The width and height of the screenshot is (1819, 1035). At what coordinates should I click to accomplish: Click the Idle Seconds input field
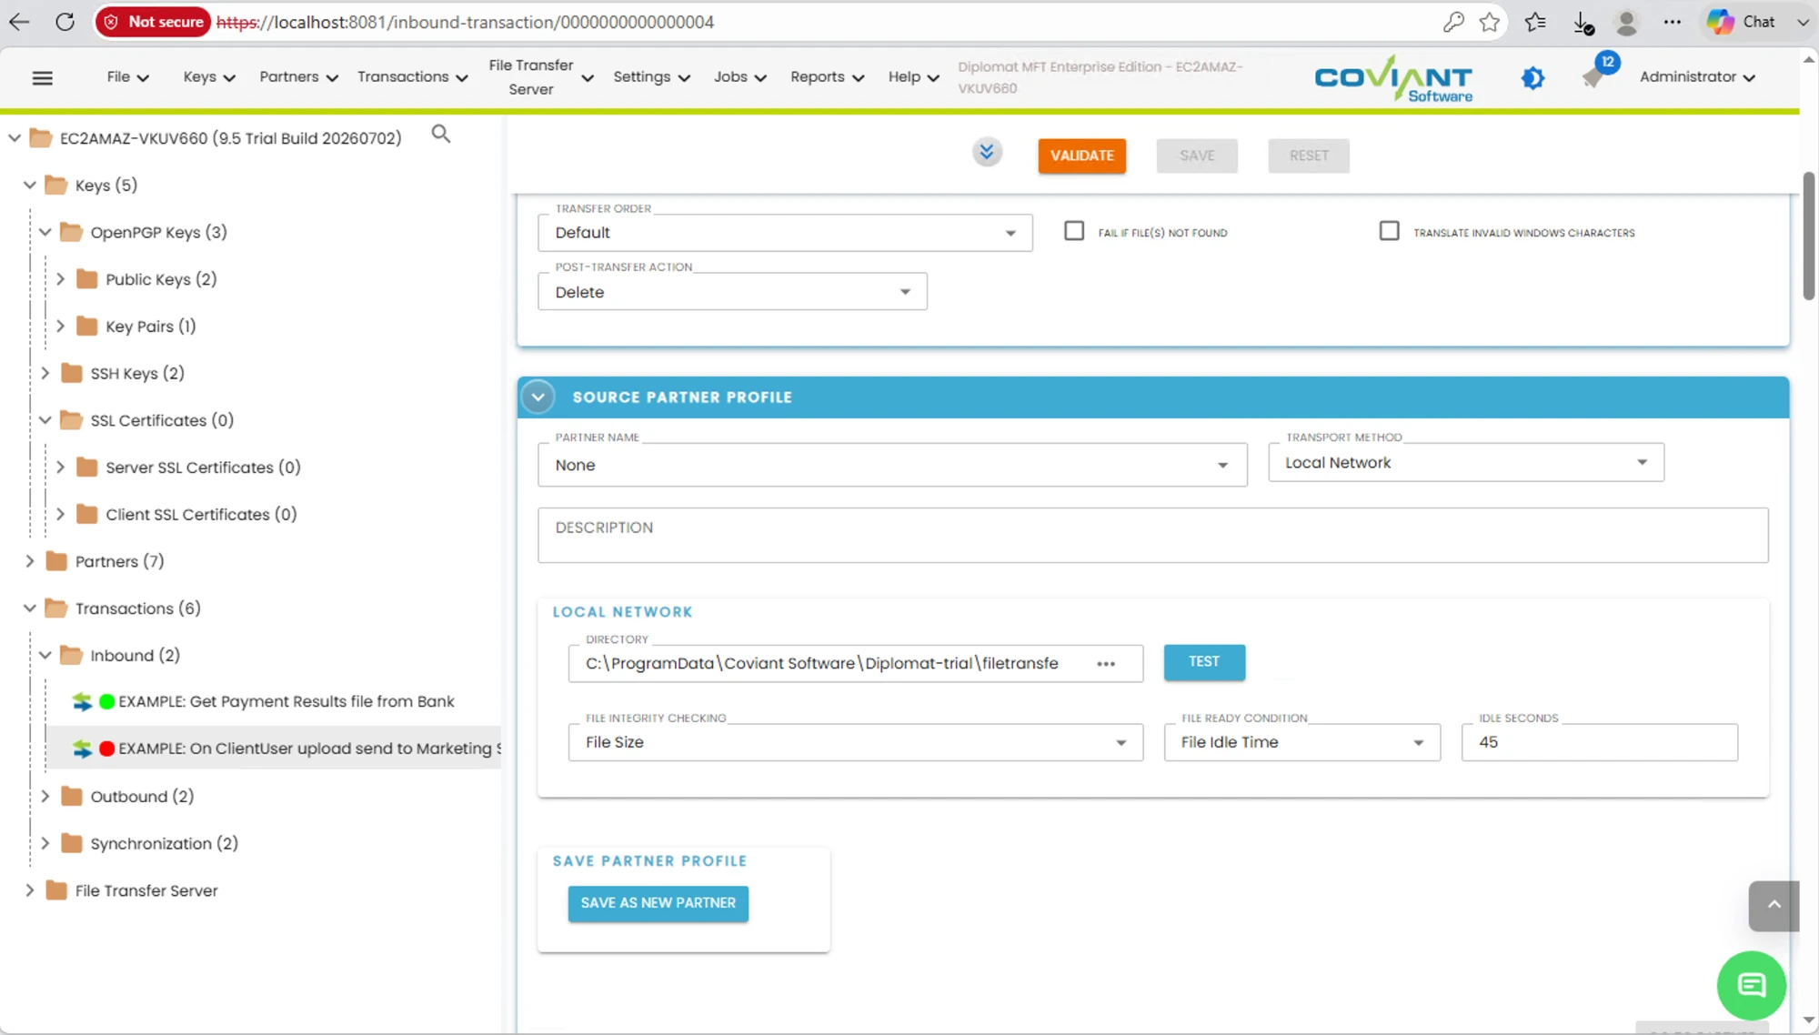(1599, 742)
